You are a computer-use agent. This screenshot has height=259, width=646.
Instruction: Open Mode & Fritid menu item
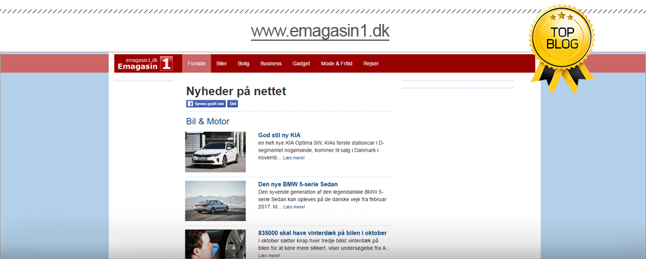coord(336,64)
